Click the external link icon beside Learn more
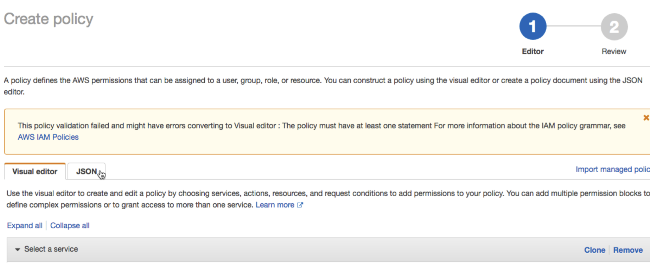650x263 pixels. click(300, 205)
